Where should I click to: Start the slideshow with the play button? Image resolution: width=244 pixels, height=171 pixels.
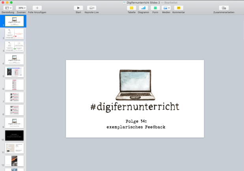78,8
